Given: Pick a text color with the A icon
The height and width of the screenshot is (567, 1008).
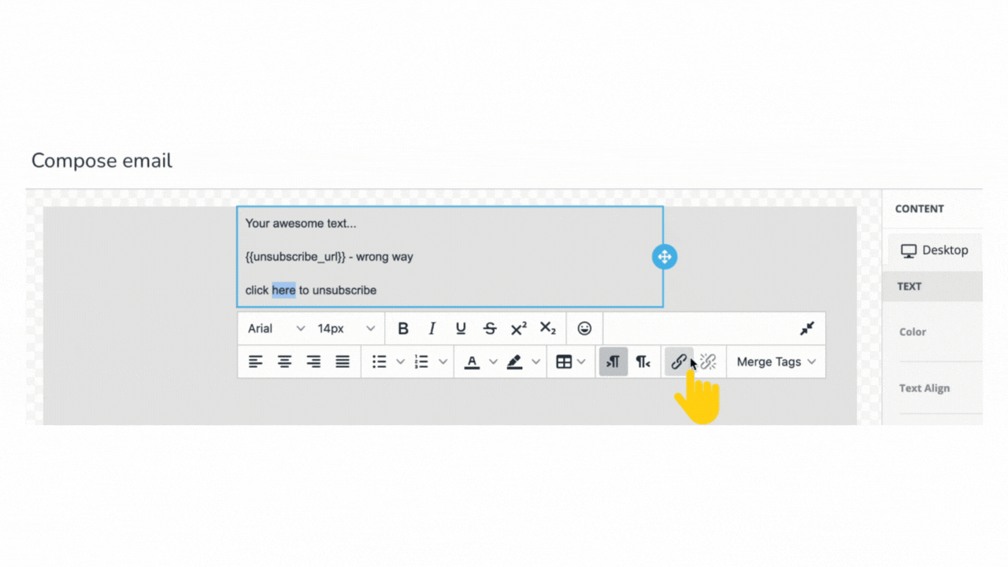Looking at the screenshot, I should (x=472, y=361).
